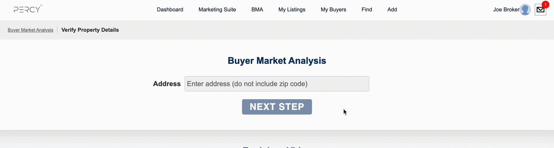Click the Buyer Market Analysis page heading

[277, 61]
